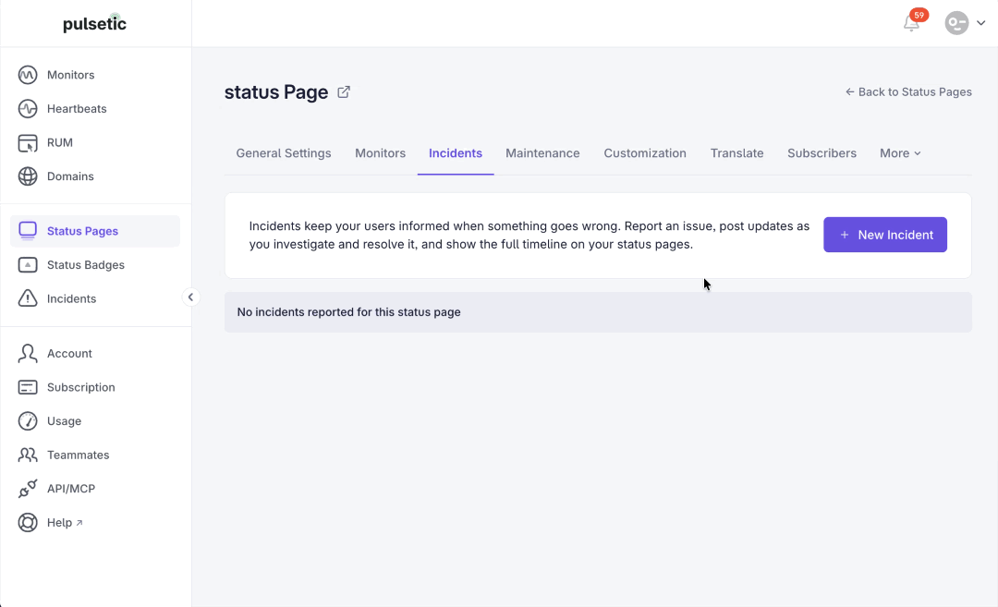Click the user avatar icon
The height and width of the screenshot is (607, 998).
click(x=956, y=23)
